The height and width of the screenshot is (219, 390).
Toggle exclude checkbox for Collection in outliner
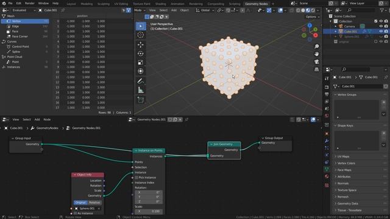tap(376, 21)
